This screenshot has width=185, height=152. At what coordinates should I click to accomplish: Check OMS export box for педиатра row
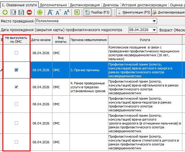tap(16, 104)
